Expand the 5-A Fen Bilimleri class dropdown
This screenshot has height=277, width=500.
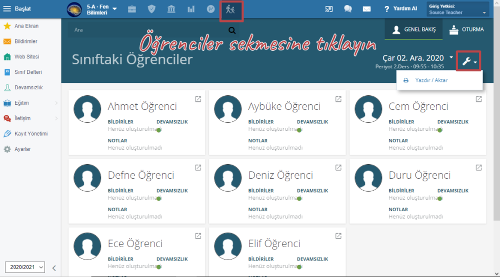click(115, 9)
